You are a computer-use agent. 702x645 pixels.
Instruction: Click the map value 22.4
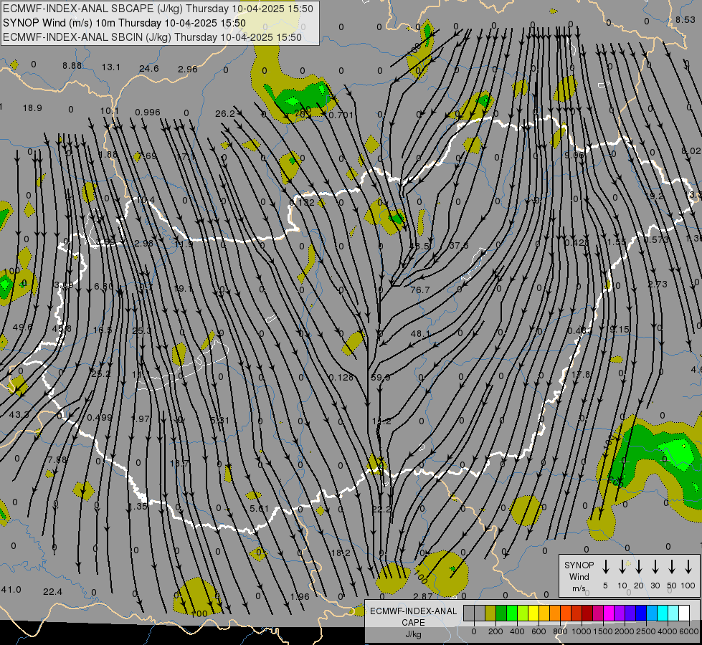click(52, 592)
